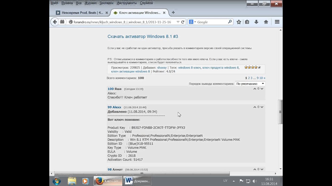Open the ключ продукта windows 8 tag
The height and width of the screenshot is (186, 332).
click(220, 68)
